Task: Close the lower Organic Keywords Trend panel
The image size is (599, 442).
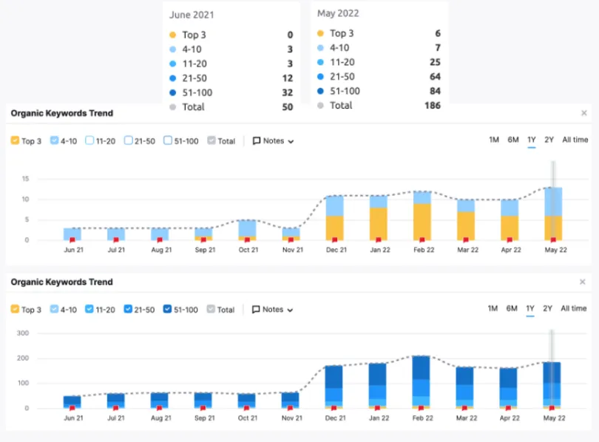Action: coord(582,282)
